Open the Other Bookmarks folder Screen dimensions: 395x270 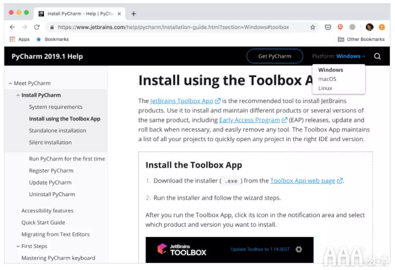tap(360, 39)
